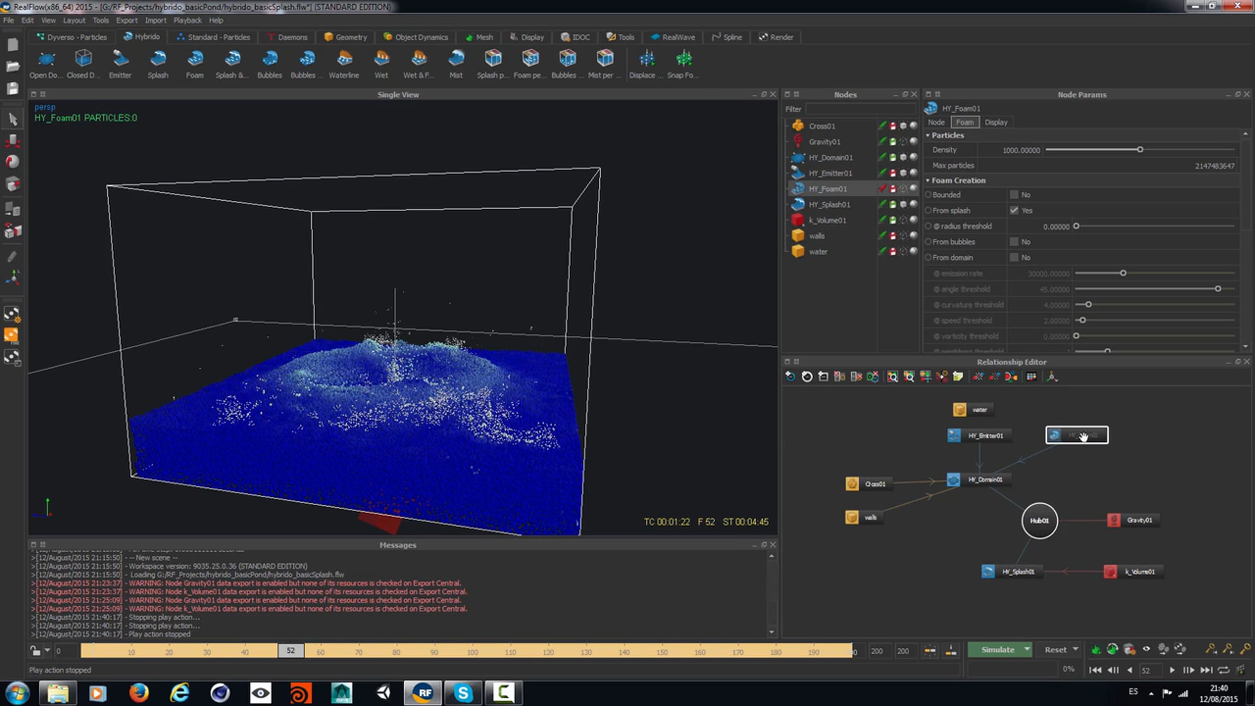
Task: Click the open project folder icon
Action: pyautogui.click(x=13, y=66)
